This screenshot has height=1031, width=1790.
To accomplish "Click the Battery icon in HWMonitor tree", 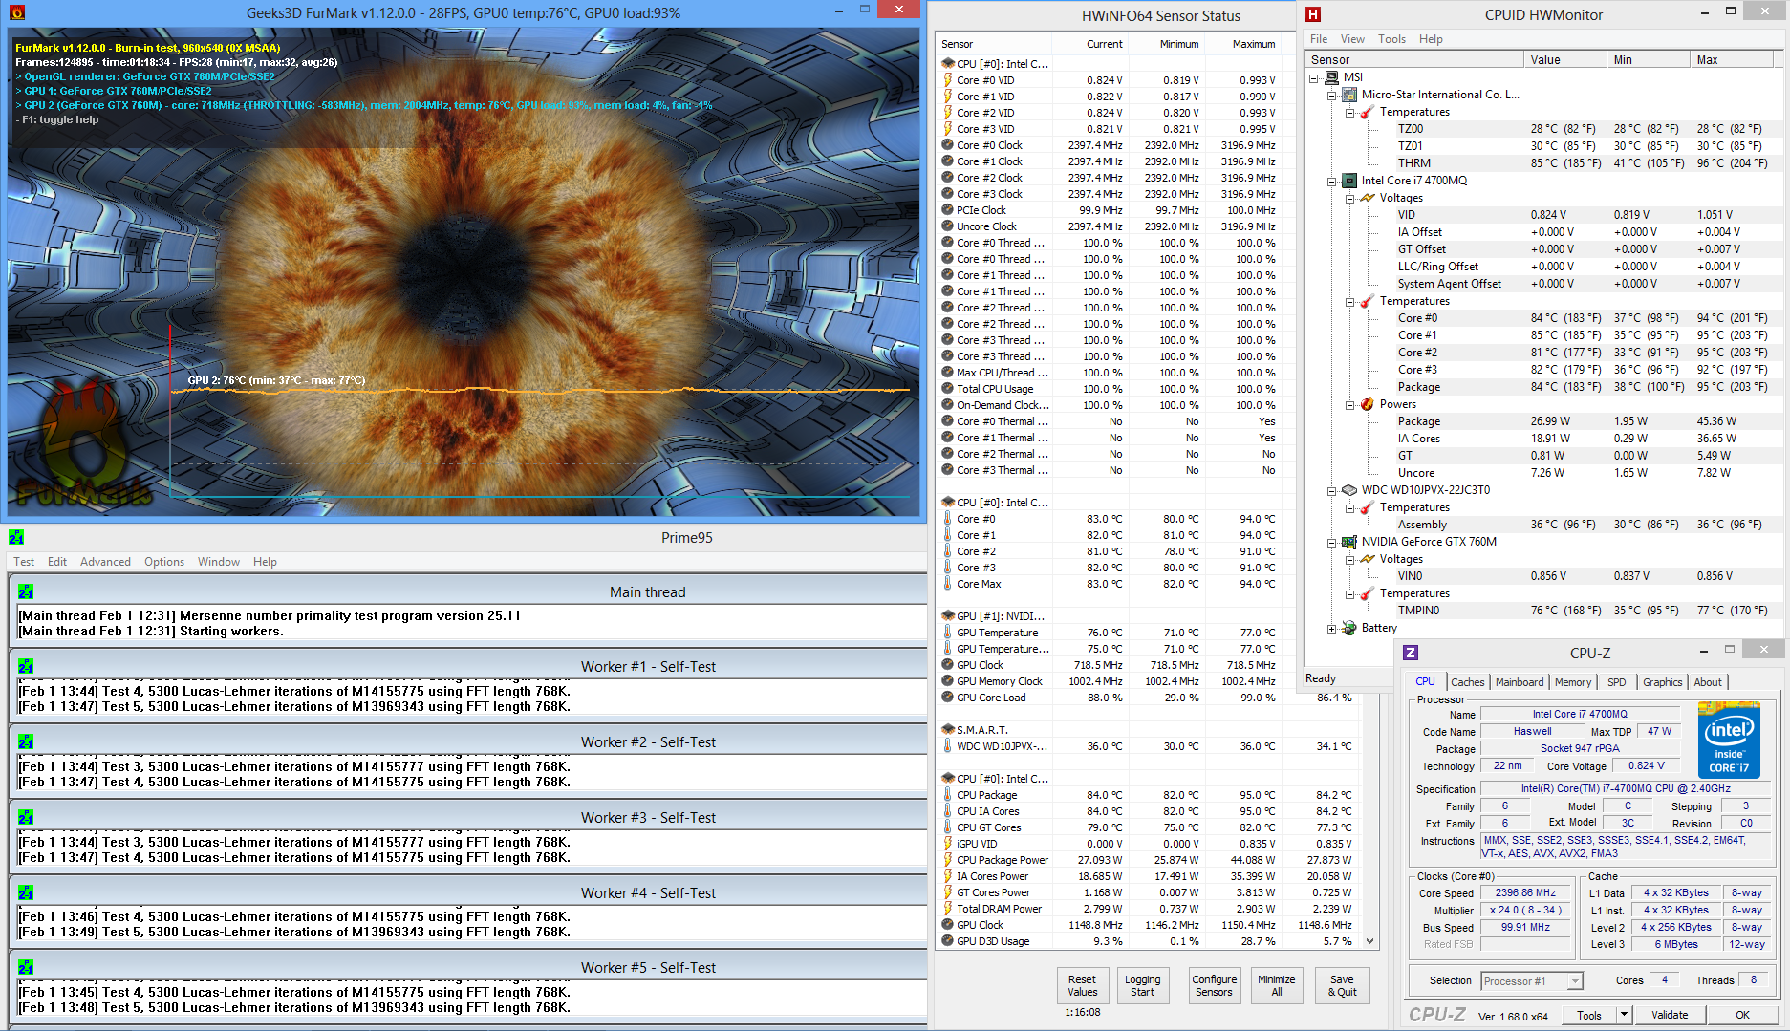I will click(1349, 628).
